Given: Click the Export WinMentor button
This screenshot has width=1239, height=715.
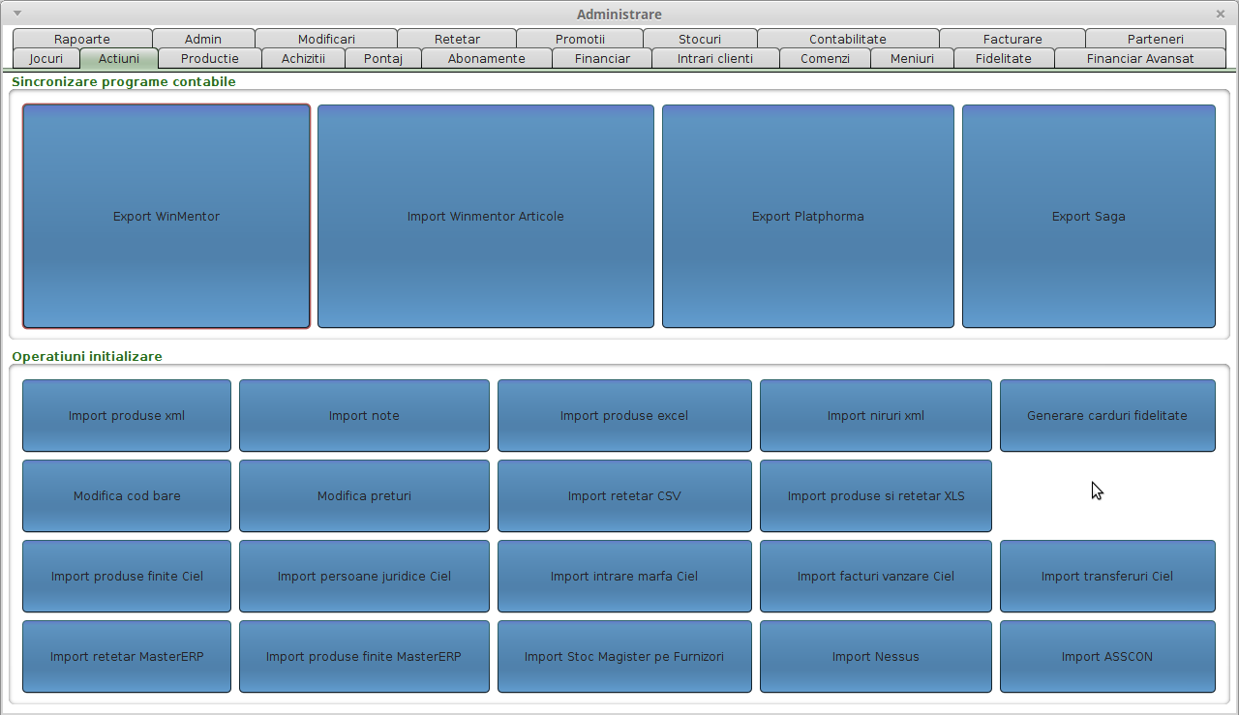Looking at the screenshot, I should (x=166, y=217).
